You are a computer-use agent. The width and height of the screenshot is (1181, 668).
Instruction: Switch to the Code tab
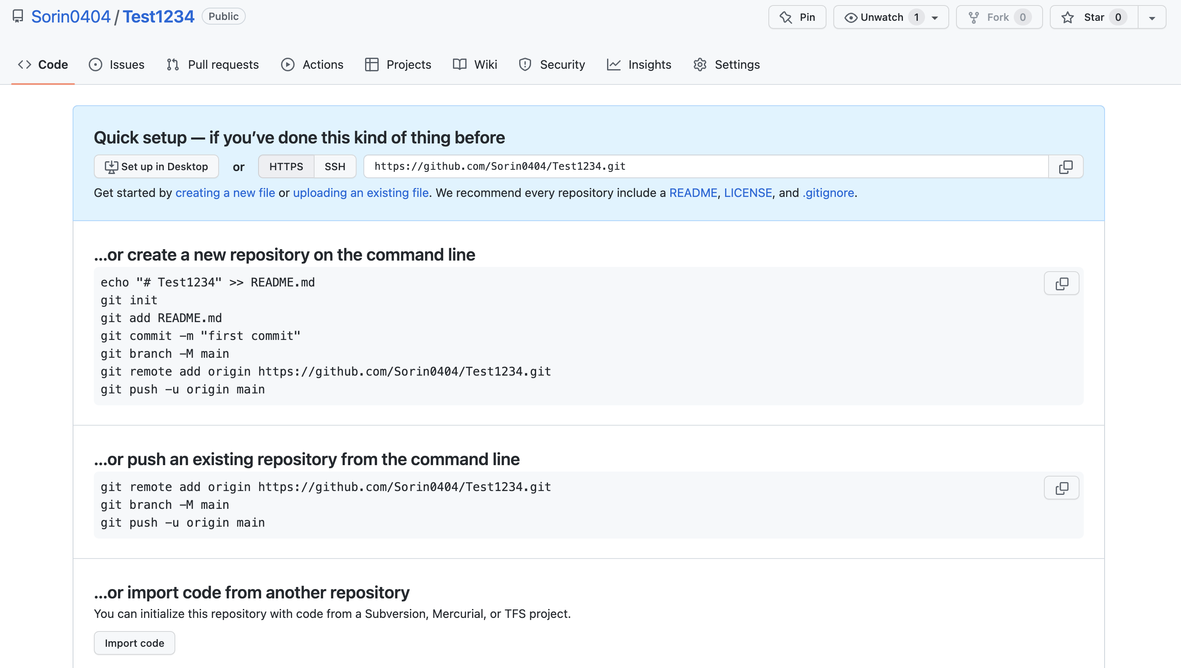[x=43, y=65]
